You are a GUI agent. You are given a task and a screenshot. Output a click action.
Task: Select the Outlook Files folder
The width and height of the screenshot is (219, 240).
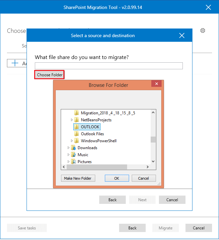(x=92, y=134)
